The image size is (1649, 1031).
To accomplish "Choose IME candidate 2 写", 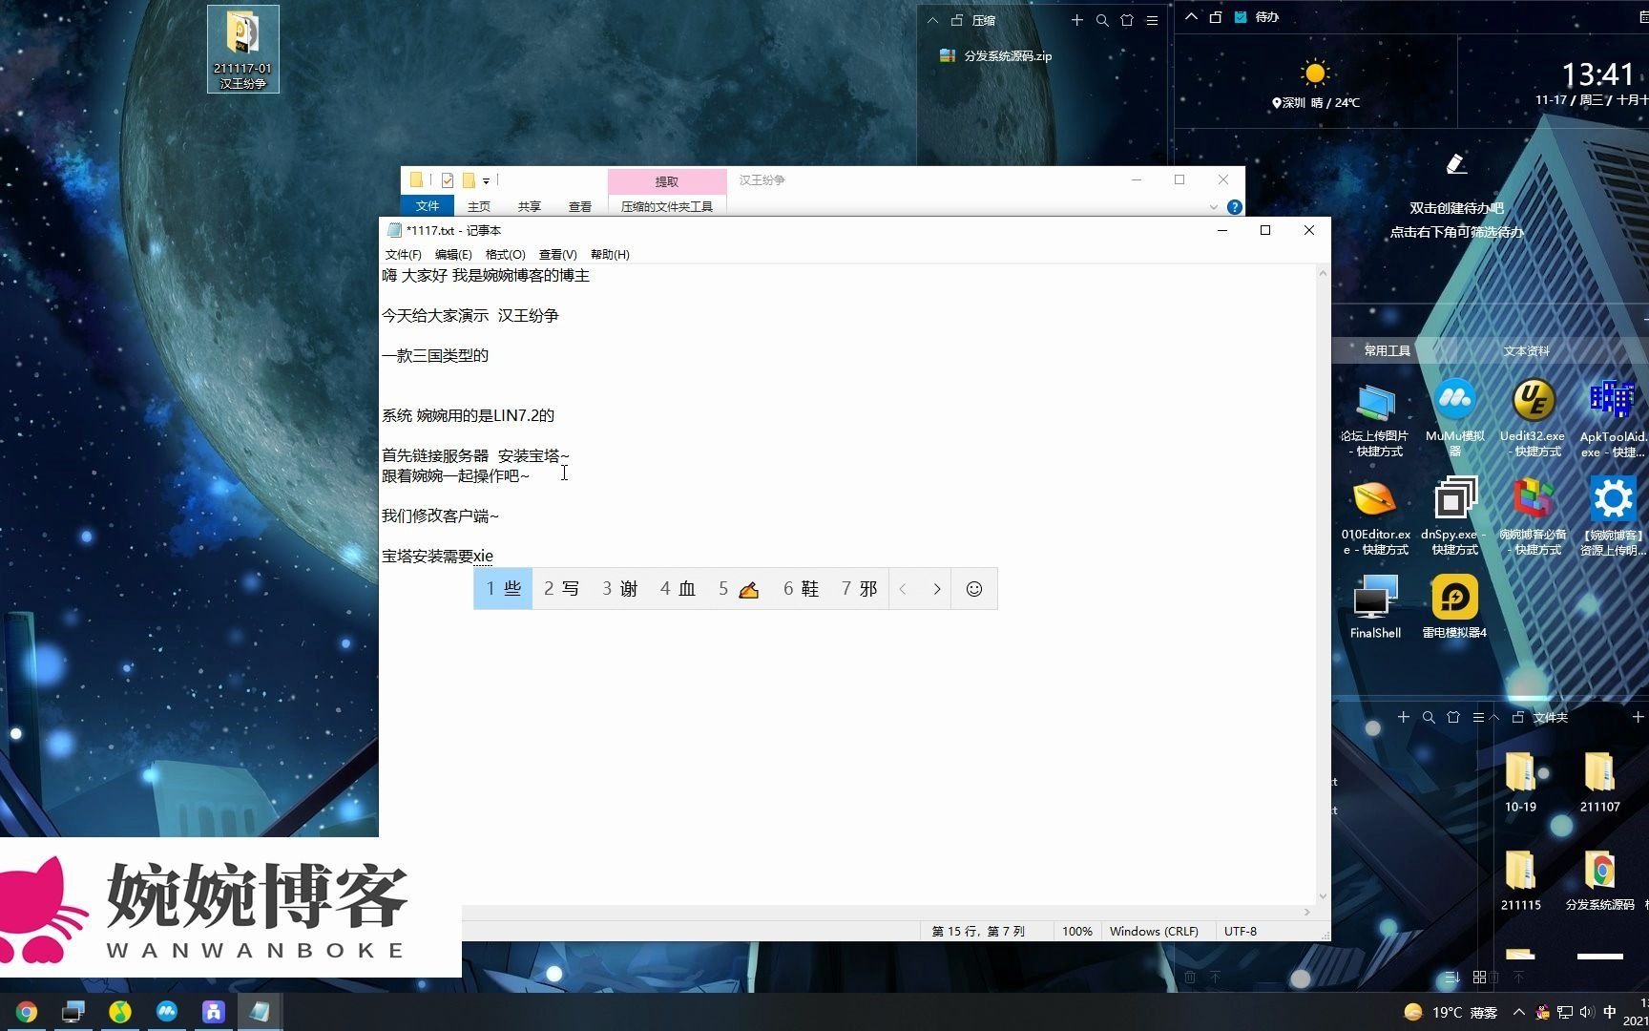I will coord(561,589).
